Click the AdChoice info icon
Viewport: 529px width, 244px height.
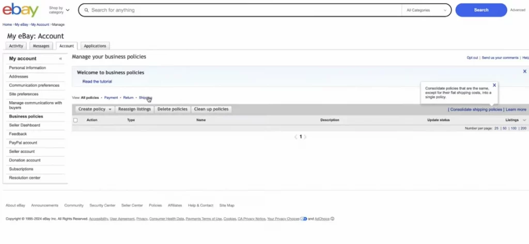point(332,219)
